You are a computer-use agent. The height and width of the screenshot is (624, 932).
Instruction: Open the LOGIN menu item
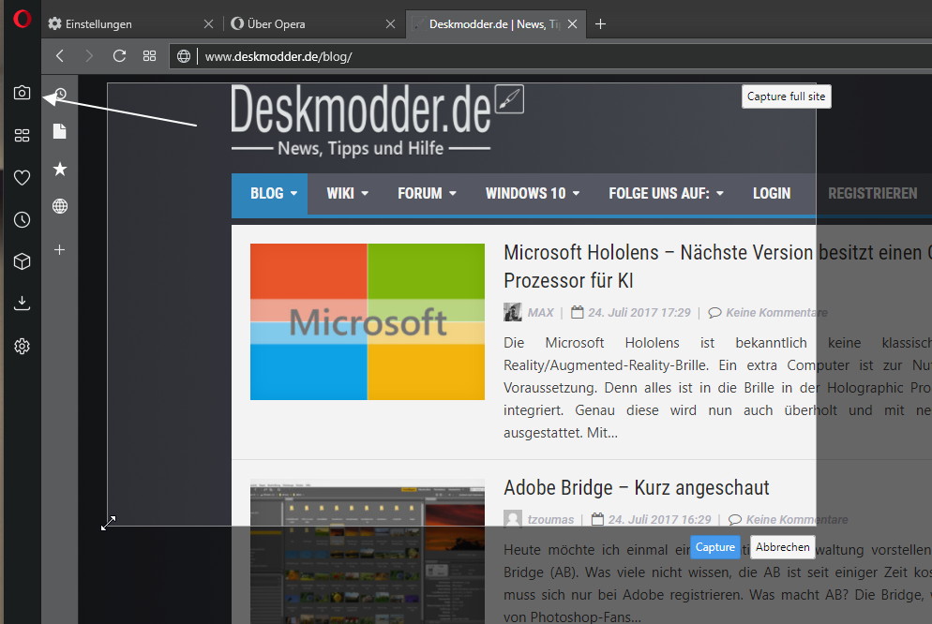(772, 194)
